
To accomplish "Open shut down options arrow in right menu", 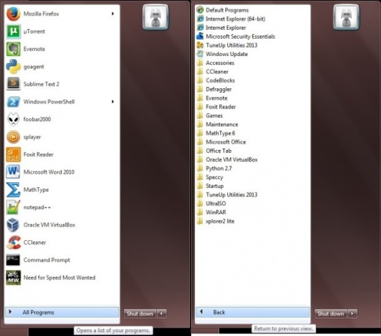I will point(352,314).
